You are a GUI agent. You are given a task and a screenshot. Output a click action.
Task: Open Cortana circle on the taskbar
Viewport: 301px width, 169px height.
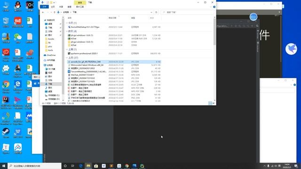[x=65, y=166]
